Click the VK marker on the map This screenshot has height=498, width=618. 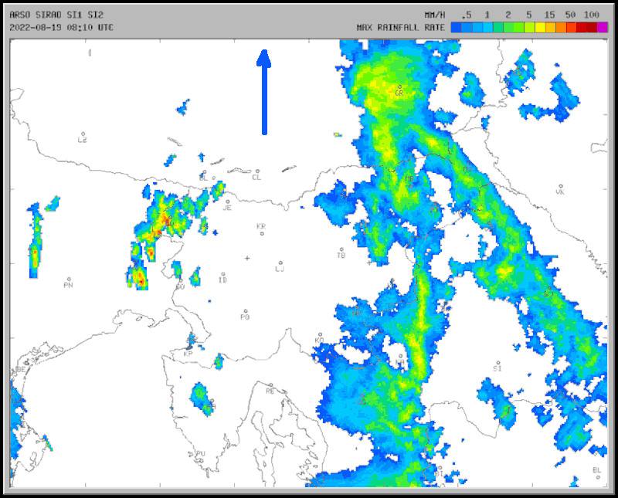coord(560,186)
